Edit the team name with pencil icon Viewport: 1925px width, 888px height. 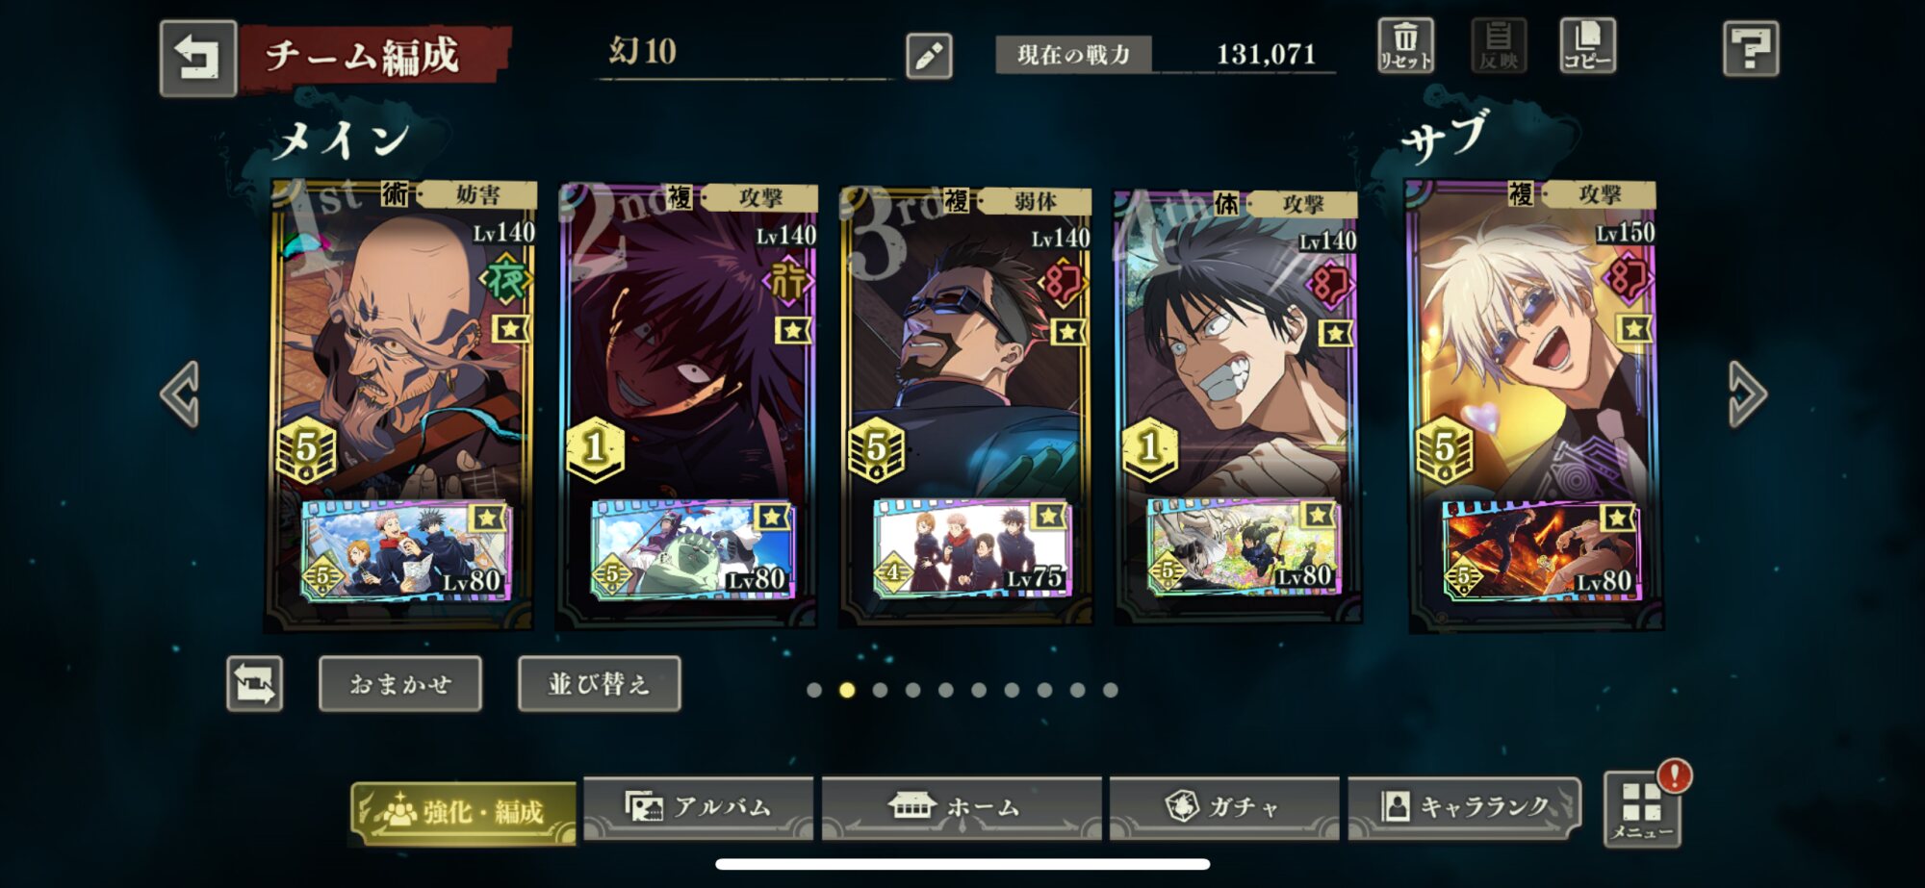(x=929, y=56)
